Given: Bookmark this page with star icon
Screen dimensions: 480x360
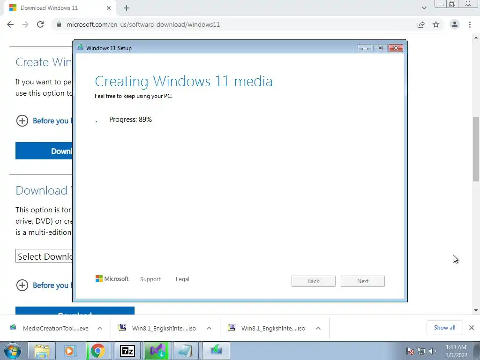Looking at the screenshot, I should (x=436, y=24).
